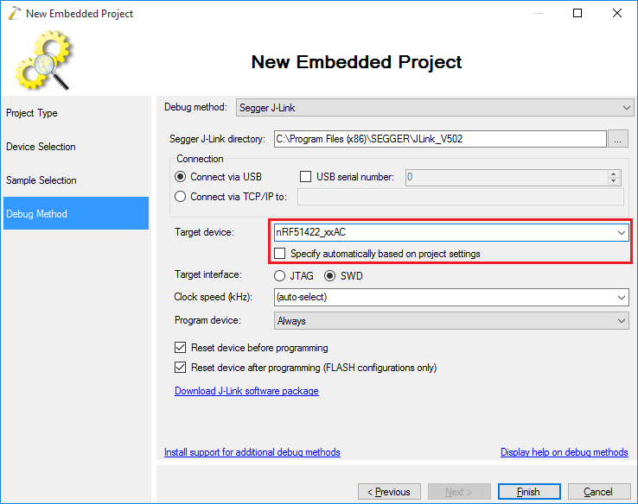
Task: Browse for J-Link directory with ellipsis button
Action: tap(617, 139)
